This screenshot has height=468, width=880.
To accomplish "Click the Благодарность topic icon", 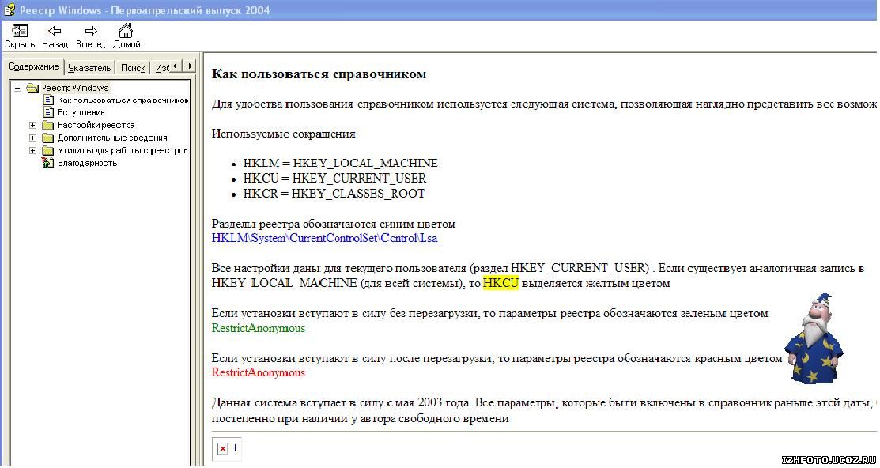I will click(47, 163).
